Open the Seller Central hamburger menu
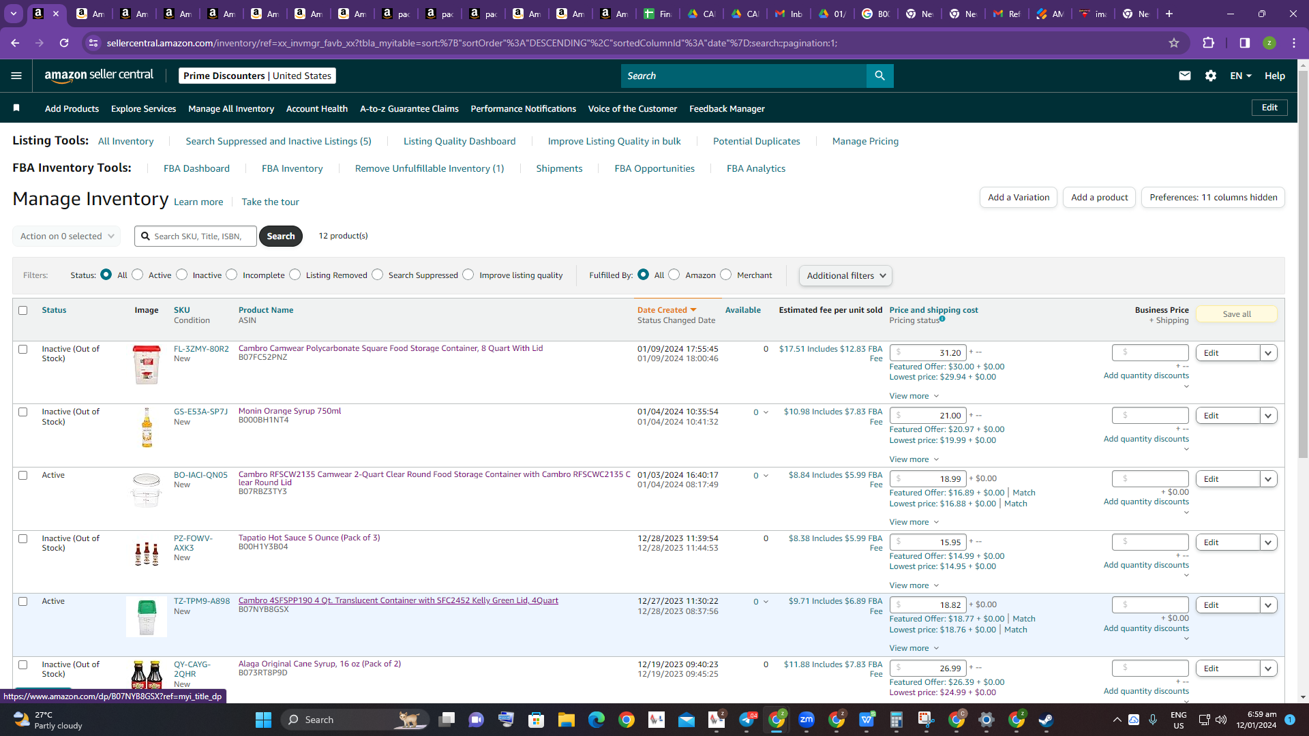The height and width of the screenshot is (736, 1309). click(16, 76)
